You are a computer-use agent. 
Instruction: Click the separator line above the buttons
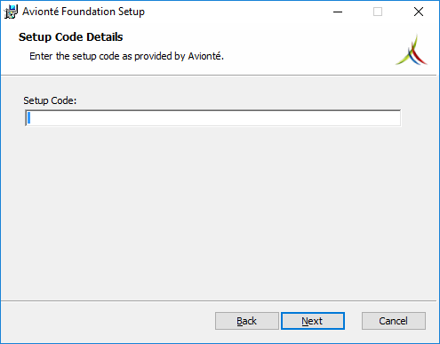[x=219, y=301]
